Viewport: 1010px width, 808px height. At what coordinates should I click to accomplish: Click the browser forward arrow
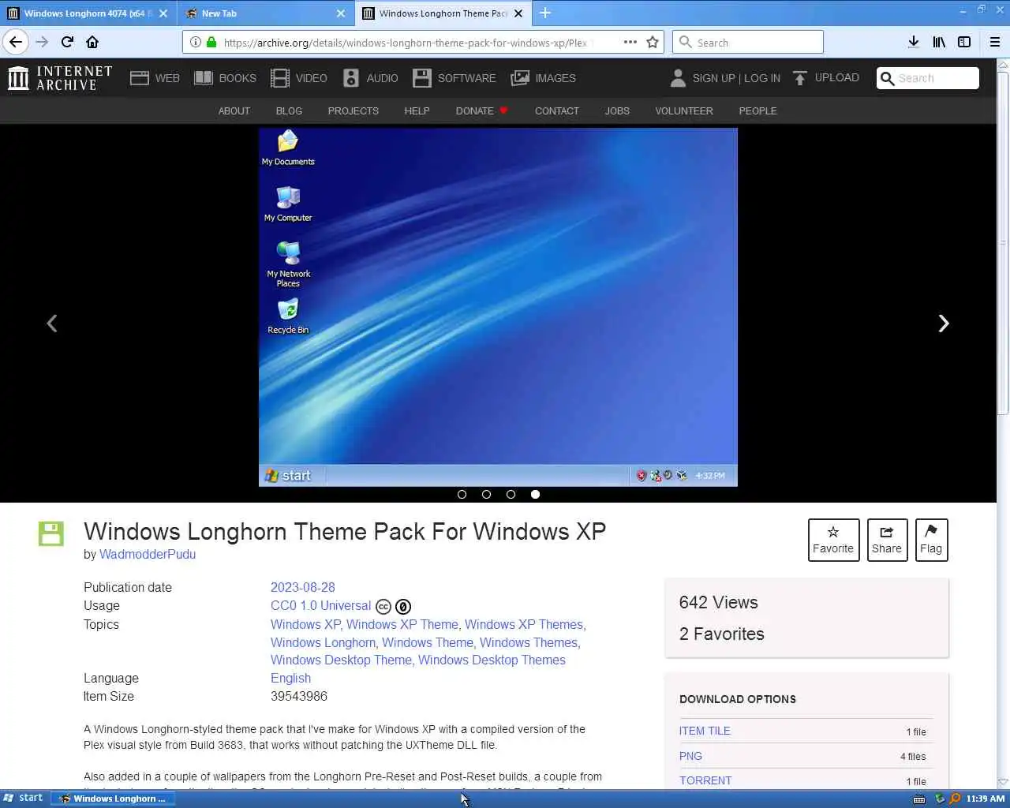point(42,42)
